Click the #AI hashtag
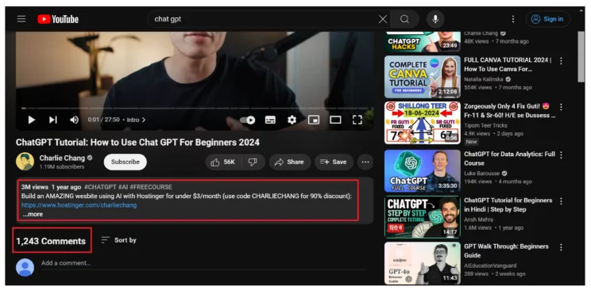This screenshot has height=290, width=591. pos(123,187)
